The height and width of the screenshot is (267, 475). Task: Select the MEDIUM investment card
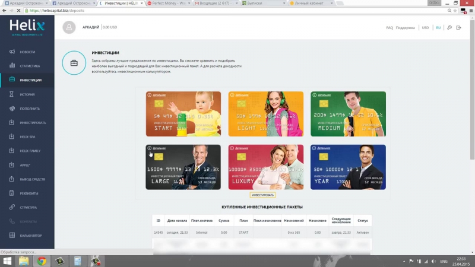pos(348,114)
